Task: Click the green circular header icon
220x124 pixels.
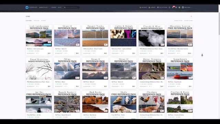Action: pyautogui.click(x=179, y=8)
